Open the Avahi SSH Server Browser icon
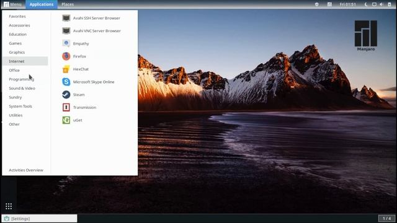This screenshot has width=397, height=223. (66, 18)
